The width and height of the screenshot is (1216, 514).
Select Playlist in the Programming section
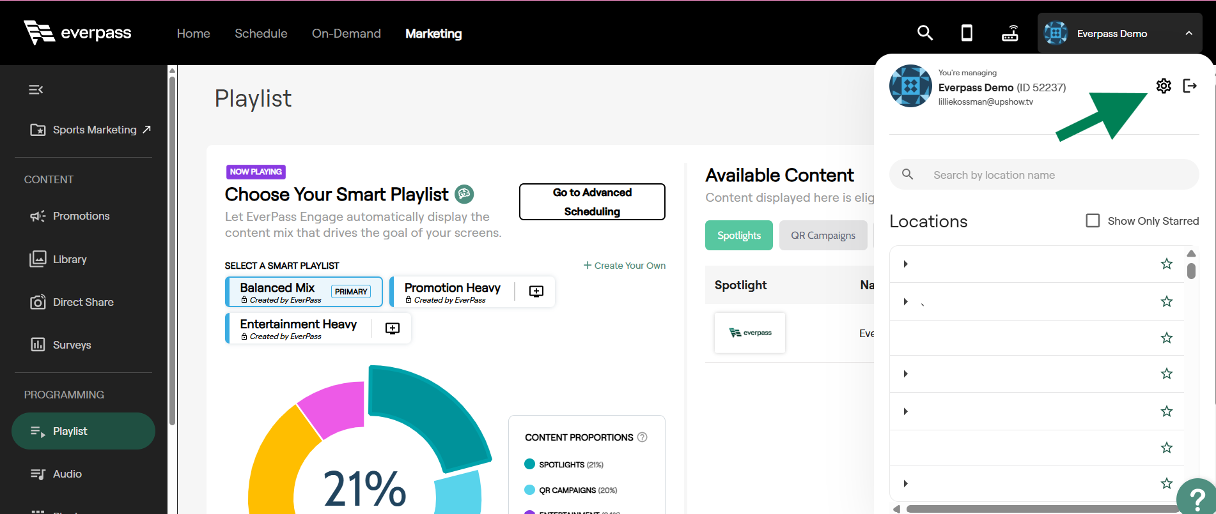click(83, 431)
